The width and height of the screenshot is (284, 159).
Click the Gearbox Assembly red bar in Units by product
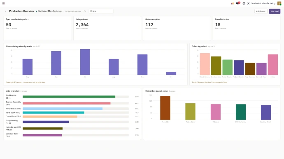pos(66,103)
